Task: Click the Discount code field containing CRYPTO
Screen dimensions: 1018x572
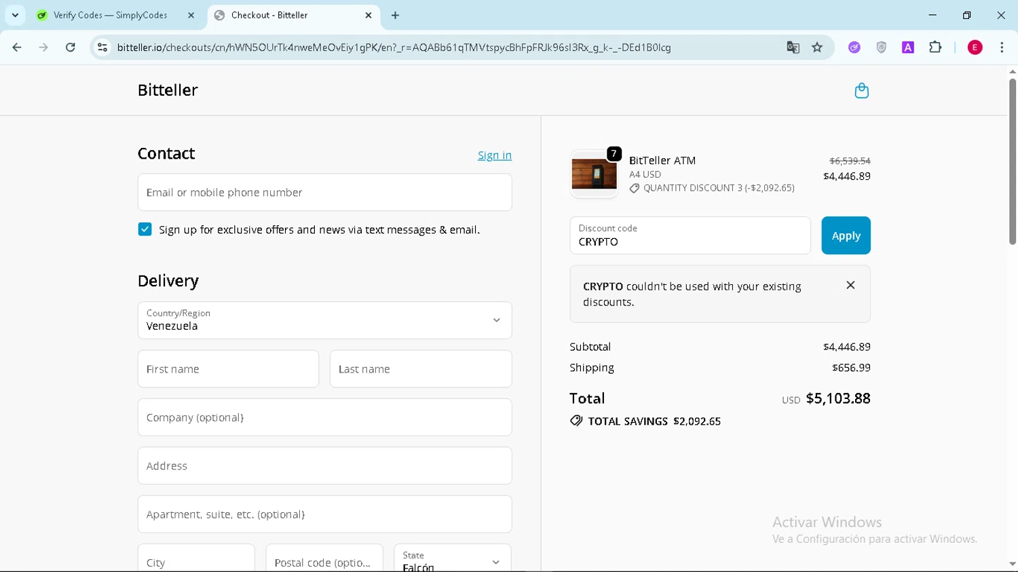Action: point(690,235)
